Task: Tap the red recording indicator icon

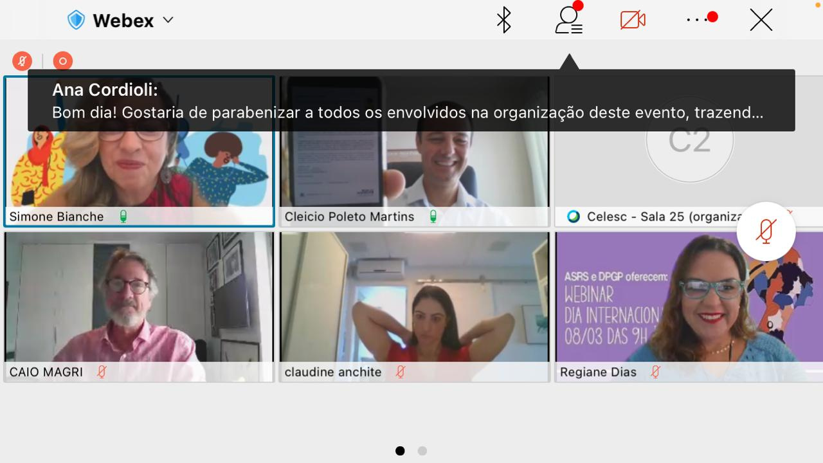Action: tap(63, 61)
